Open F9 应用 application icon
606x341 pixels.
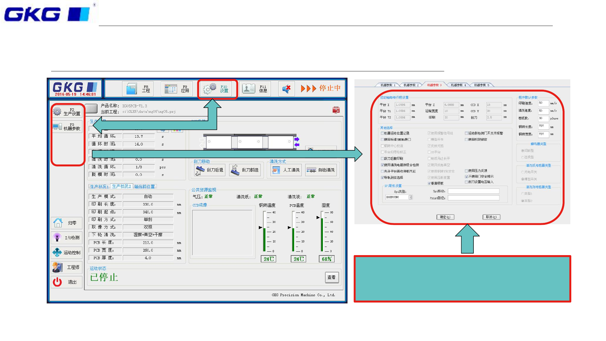click(171, 89)
